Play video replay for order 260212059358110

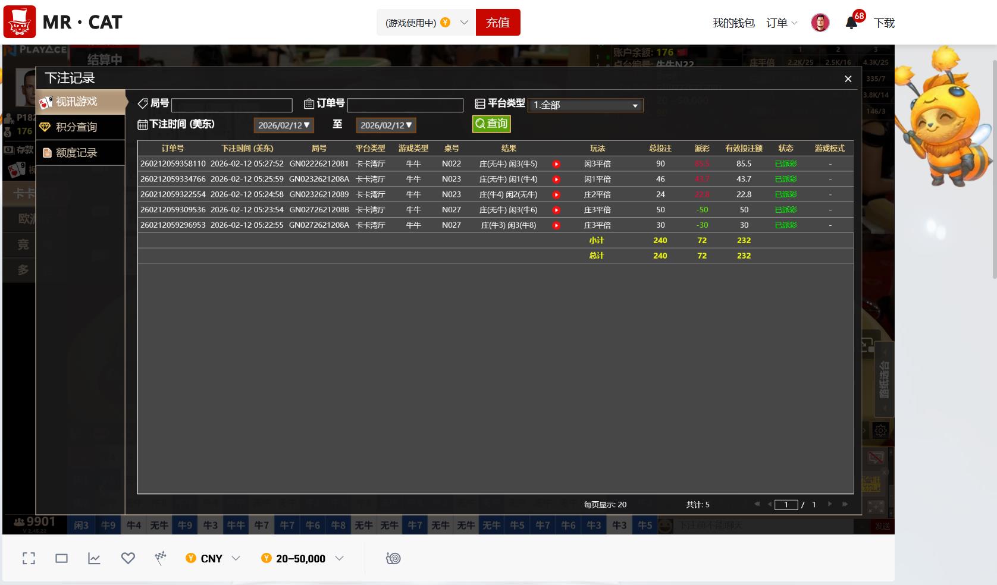coord(556,164)
